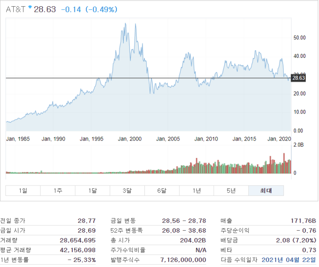The height and width of the screenshot is (267, 319).
Task: Click the 2.0B volume axis label
Action: point(298,145)
